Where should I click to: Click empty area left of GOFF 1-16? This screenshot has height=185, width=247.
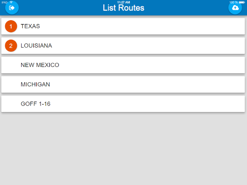click(x=11, y=104)
